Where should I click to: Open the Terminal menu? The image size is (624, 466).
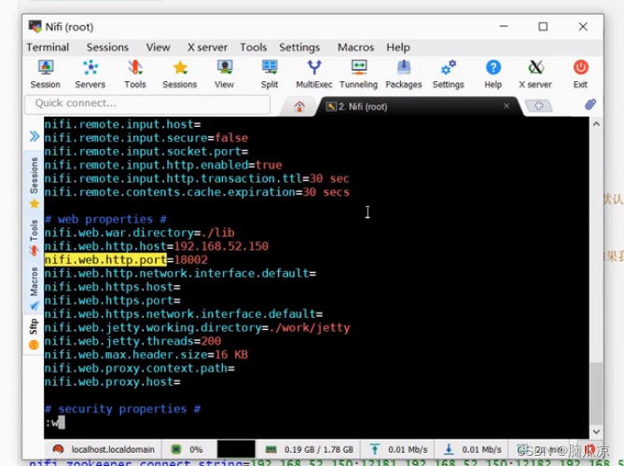coord(48,48)
